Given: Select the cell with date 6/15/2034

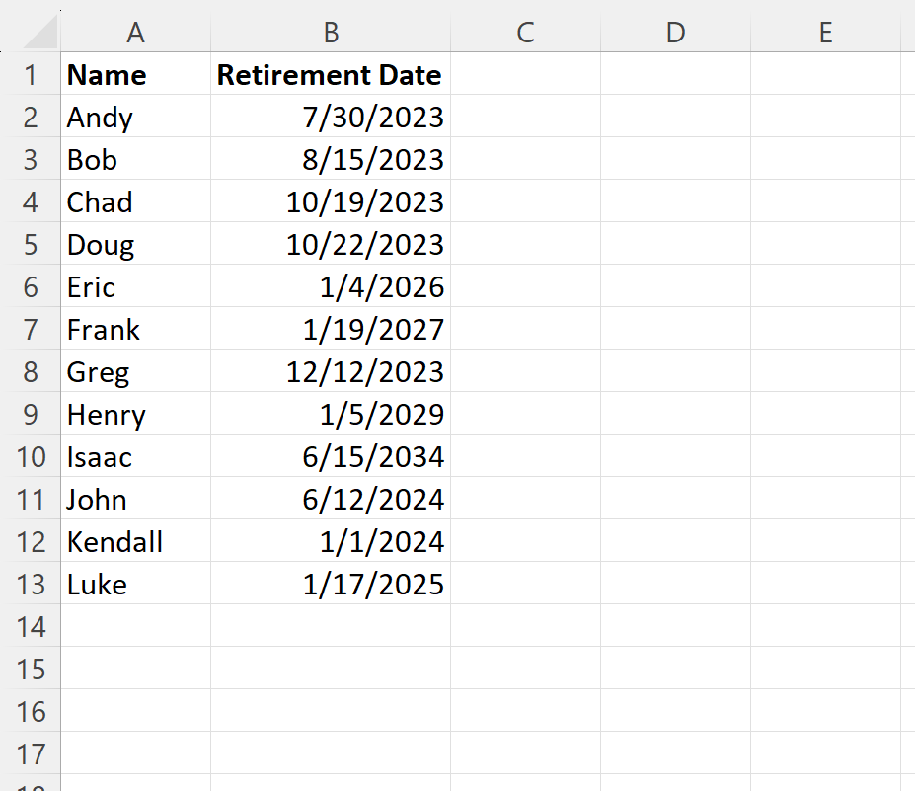Looking at the screenshot, I should pos(331,457).
